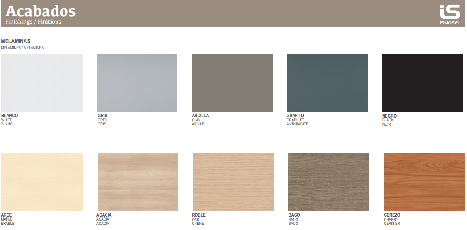Click the NEGRO label text

(389, 116)
